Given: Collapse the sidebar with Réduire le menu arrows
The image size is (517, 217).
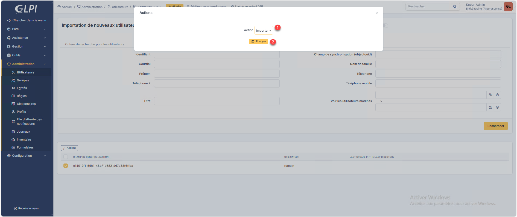Looking at the screenshot, I should point(15,209).
